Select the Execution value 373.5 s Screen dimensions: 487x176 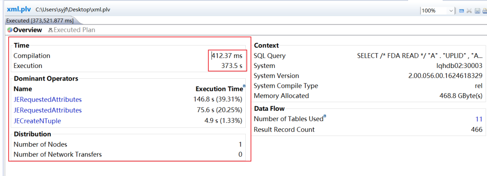pos(232,66)
